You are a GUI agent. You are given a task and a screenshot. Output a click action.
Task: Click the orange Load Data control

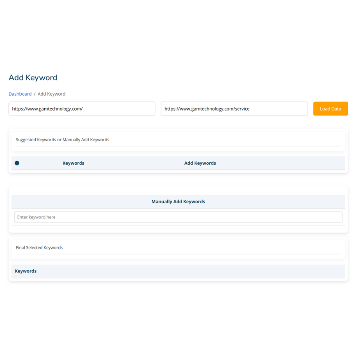point(330,108)
